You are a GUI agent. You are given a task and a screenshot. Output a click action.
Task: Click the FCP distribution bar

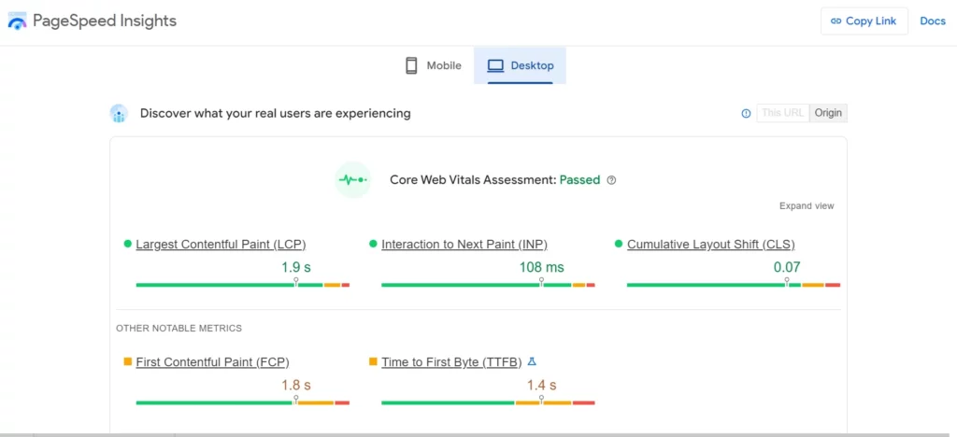coord(243,402)
